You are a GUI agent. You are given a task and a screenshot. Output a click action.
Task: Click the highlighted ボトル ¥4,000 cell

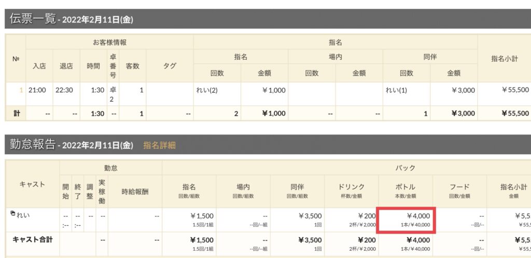(x=407, y=220)
